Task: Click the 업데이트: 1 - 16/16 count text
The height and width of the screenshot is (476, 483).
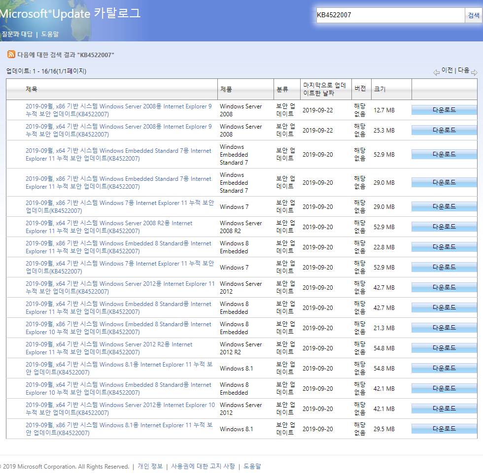Action: point(46,71)
